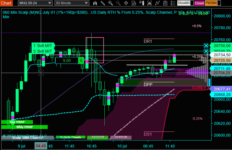This screenshot has height=150, width=232.
Task: Open the MNQ 09-24 instrument dropdown
Action: point(35,3)
